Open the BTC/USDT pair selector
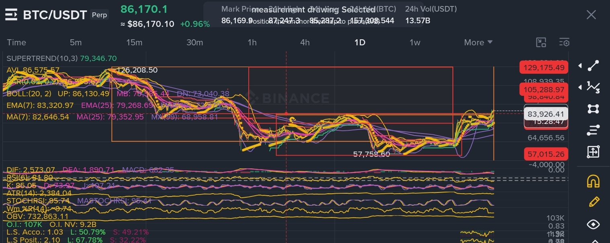610x243 pixels. coord(55,15)
